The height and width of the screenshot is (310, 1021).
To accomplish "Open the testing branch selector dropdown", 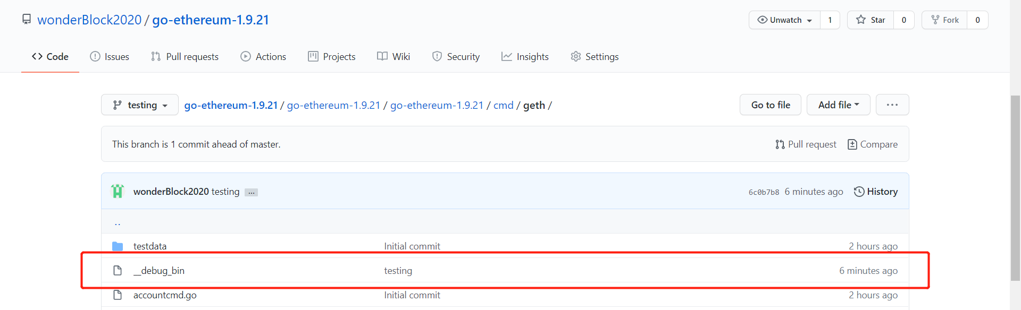I will pos(140,105).
